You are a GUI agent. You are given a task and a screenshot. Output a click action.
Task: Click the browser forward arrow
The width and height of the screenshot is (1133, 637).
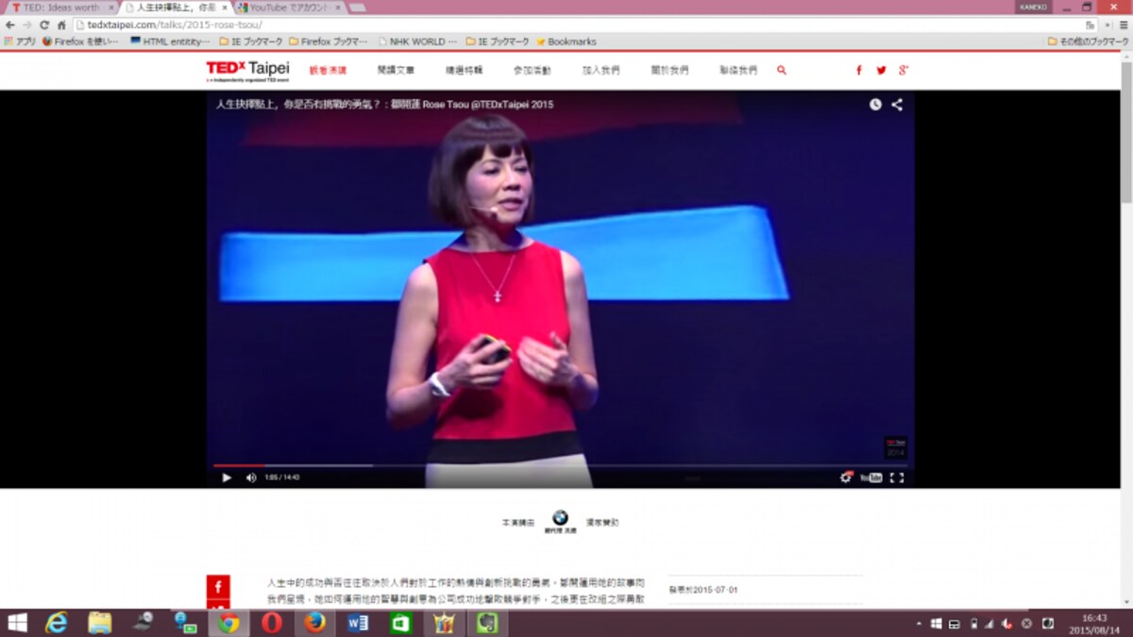27,25
